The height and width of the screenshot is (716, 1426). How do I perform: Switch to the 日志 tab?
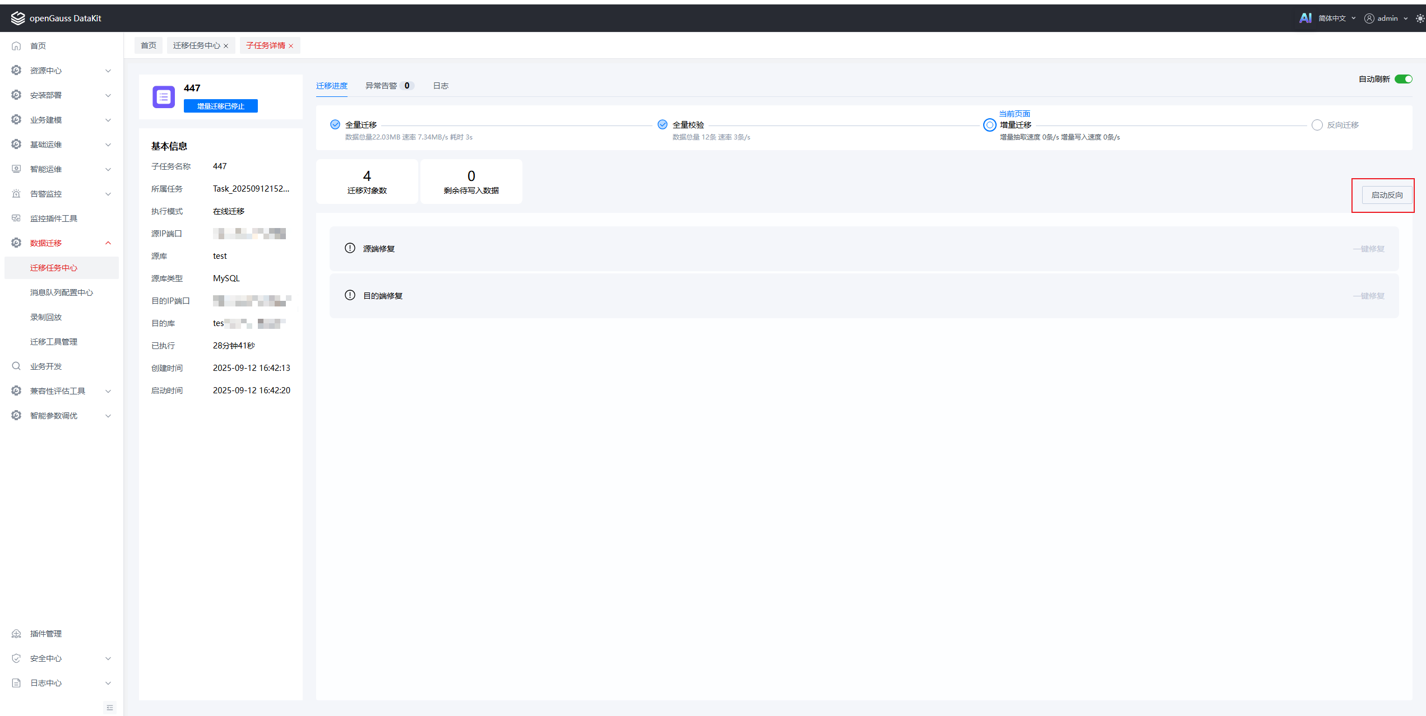point(441,86)
